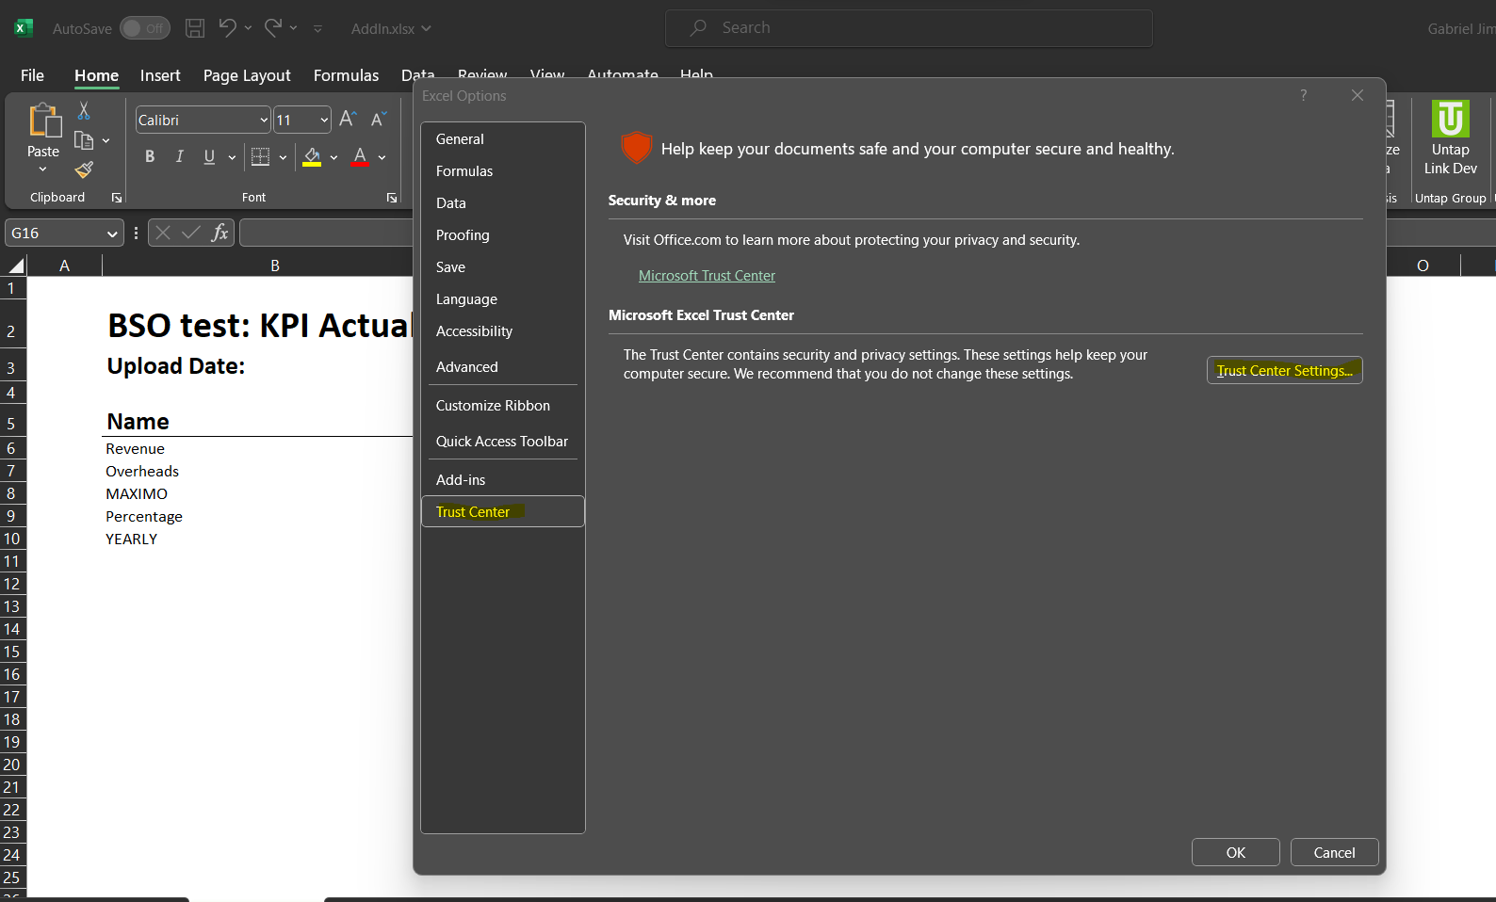The height and width of the screenshot is (902, 1496).
Task: Click the Insert Function fx icon
Action: tap(220, 233)
